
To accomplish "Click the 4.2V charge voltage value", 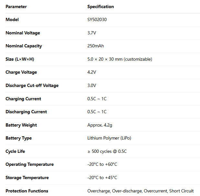I will coord(92,72).
